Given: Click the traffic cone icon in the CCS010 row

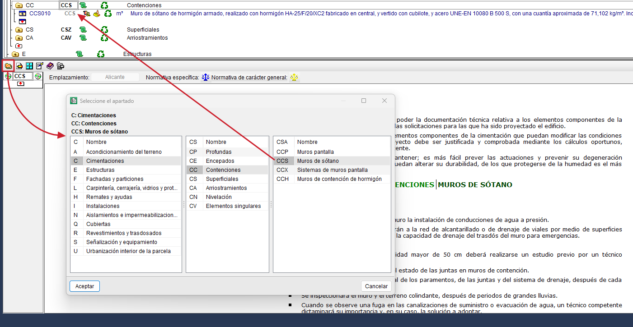Looking at the screenshot, I should tap(97, 14).
